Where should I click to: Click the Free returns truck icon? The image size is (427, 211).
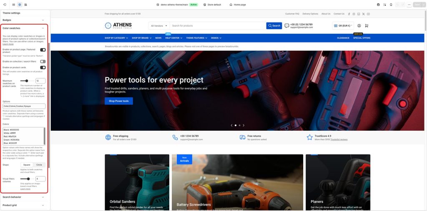coord(242,137)
